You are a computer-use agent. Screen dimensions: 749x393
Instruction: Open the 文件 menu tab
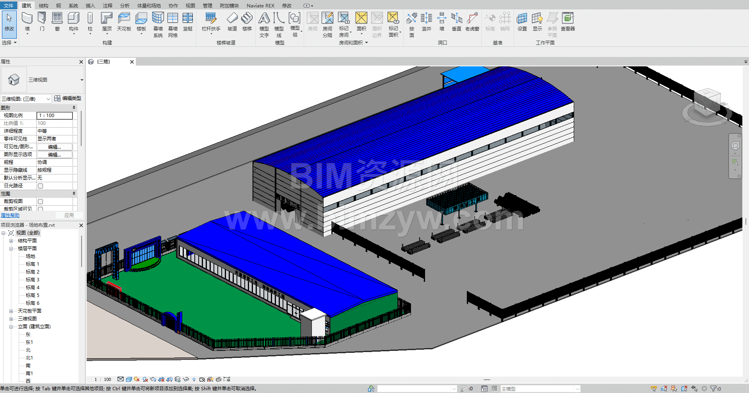tap(9, 5)
